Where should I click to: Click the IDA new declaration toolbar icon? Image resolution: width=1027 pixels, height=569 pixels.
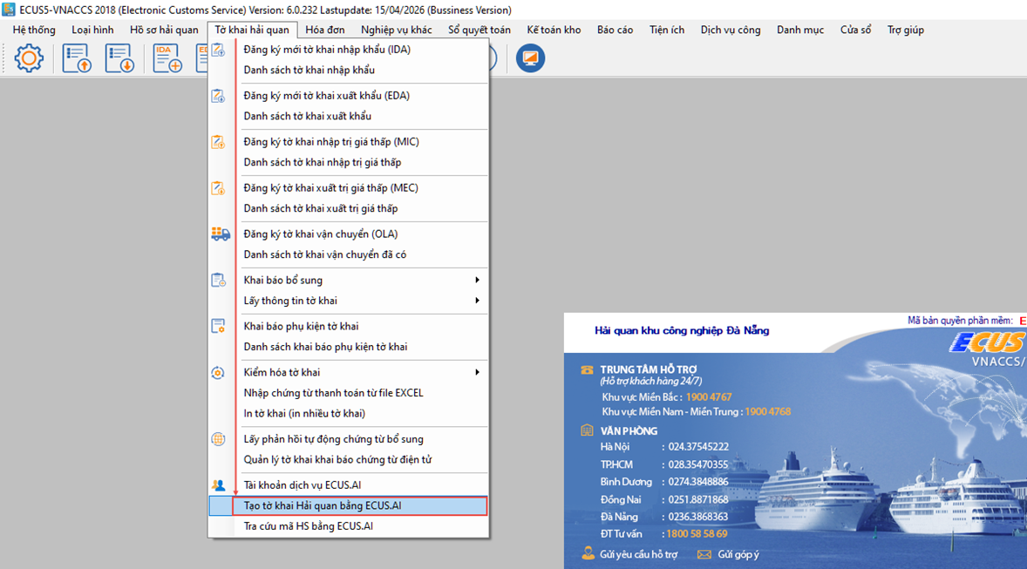click(167, 58)
